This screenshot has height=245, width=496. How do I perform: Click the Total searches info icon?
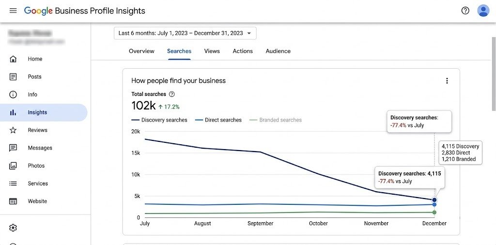pyautogui.click(x=172, y=94)
